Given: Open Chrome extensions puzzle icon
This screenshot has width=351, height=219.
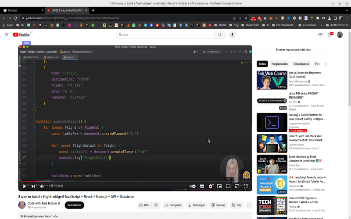Looking at the screenshot, I should pyautogui.click(x=317, y=18).
